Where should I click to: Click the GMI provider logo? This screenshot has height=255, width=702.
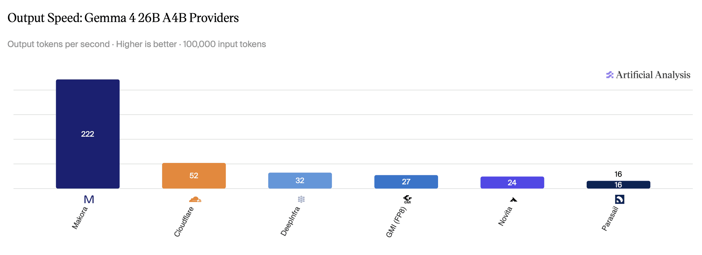407,199
